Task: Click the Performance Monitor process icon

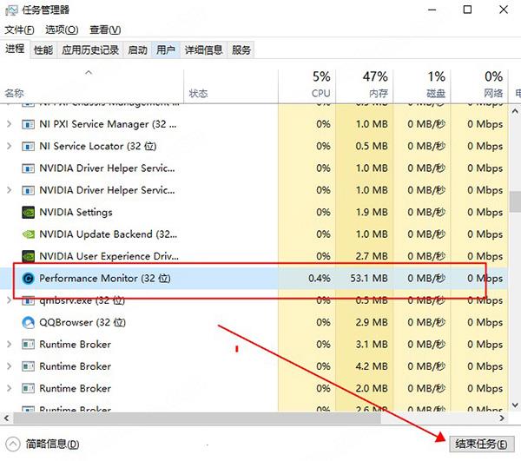Action: pyautogui.click(x=29, y=279)
